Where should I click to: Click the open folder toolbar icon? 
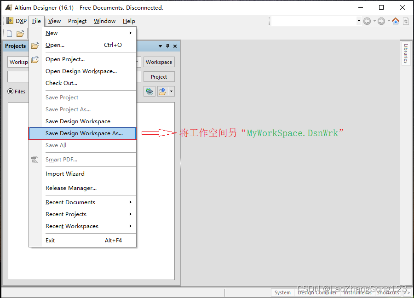click(20, 34)
